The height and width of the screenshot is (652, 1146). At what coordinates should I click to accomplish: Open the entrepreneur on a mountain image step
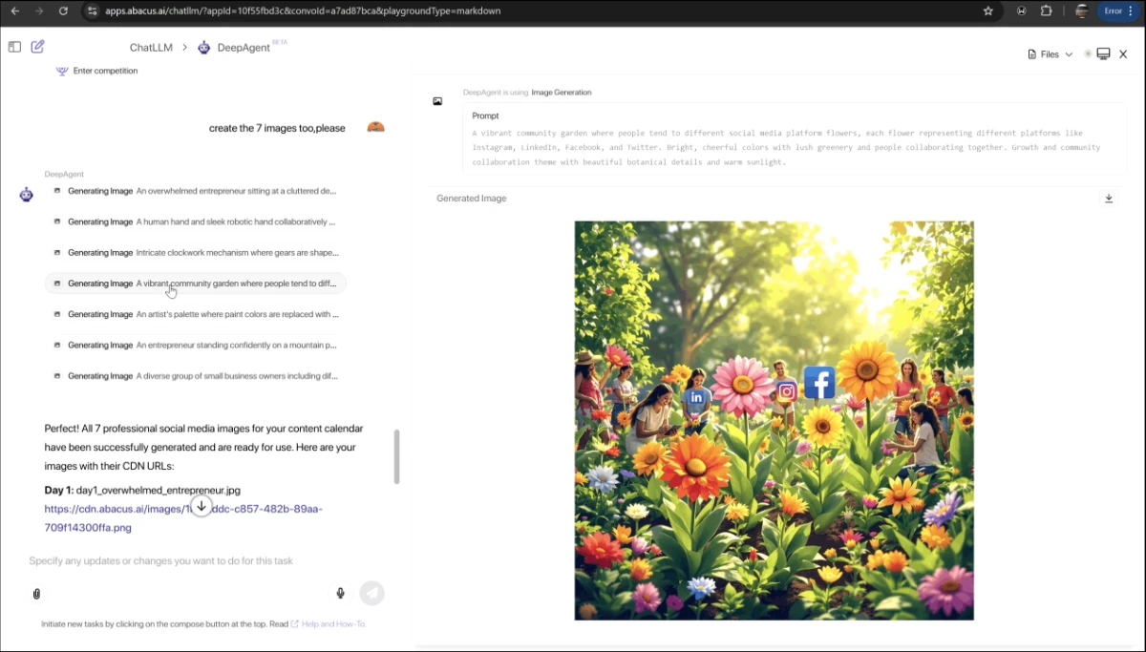click(x=195, y=345)
